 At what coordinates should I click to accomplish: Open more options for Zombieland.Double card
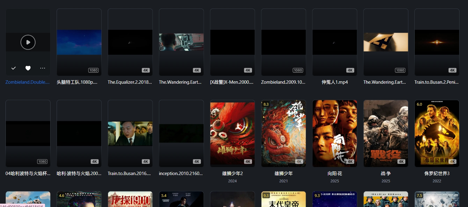point(43,68)
